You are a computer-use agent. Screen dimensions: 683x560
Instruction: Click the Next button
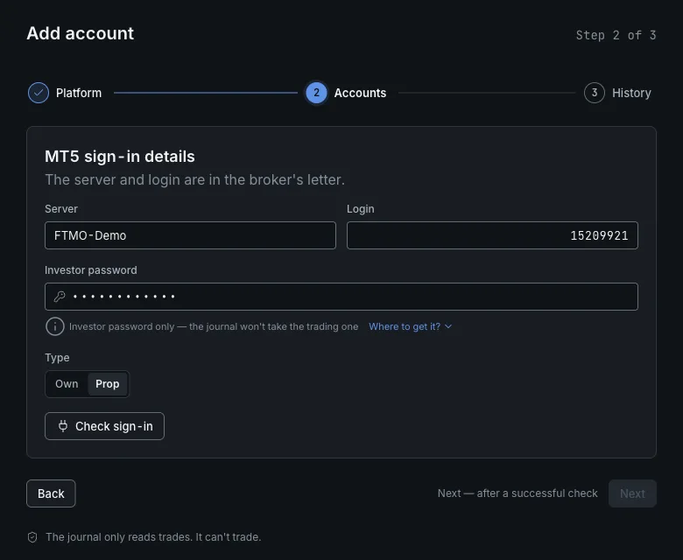pyautogui.click(x=632, y=493)
